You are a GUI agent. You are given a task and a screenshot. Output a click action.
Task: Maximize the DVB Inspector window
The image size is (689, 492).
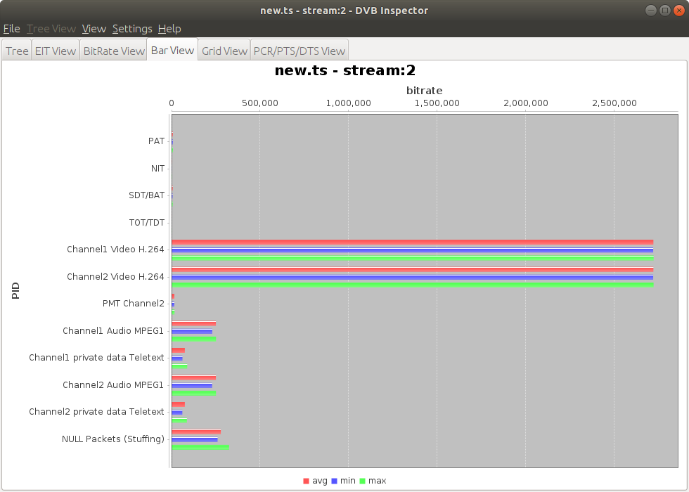click(665, 11)
